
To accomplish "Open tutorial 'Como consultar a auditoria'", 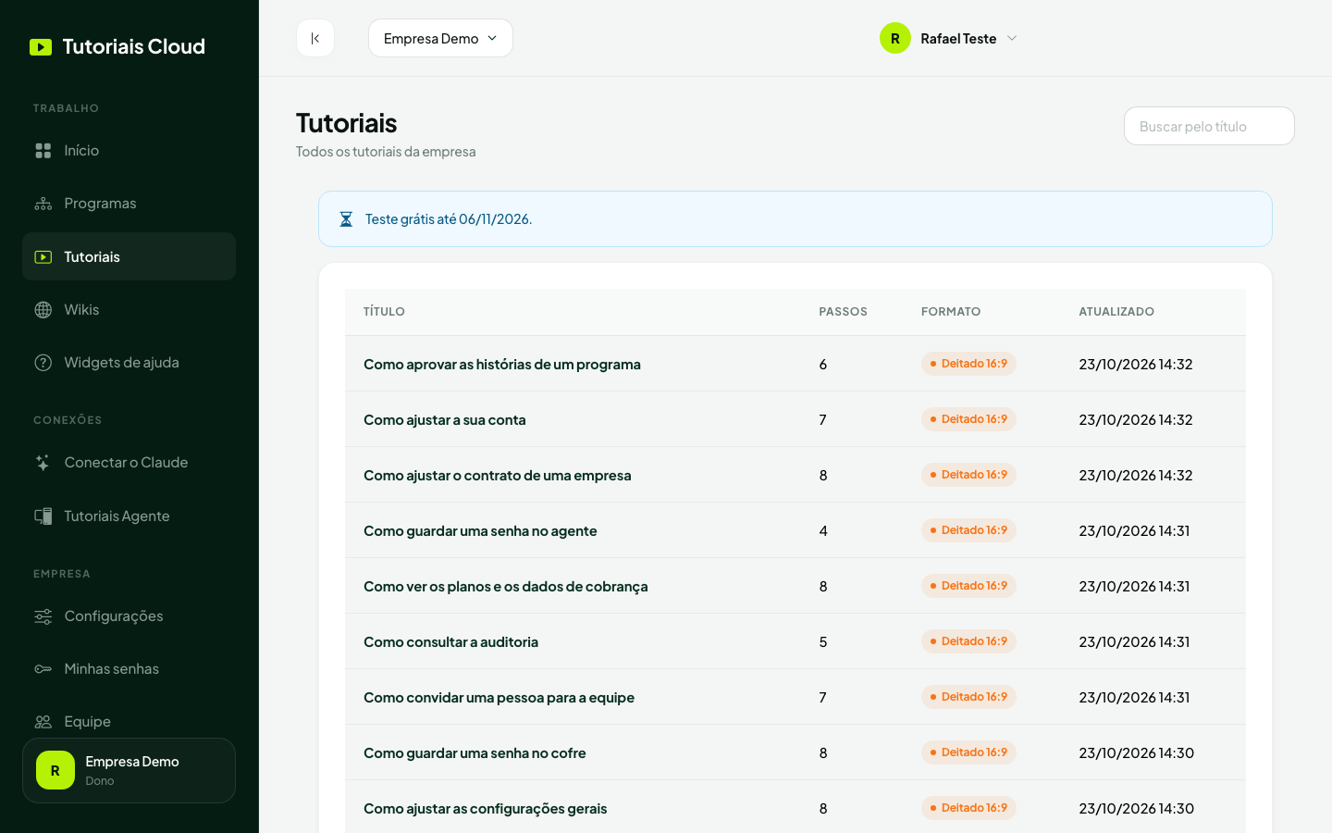I will 450,642.
